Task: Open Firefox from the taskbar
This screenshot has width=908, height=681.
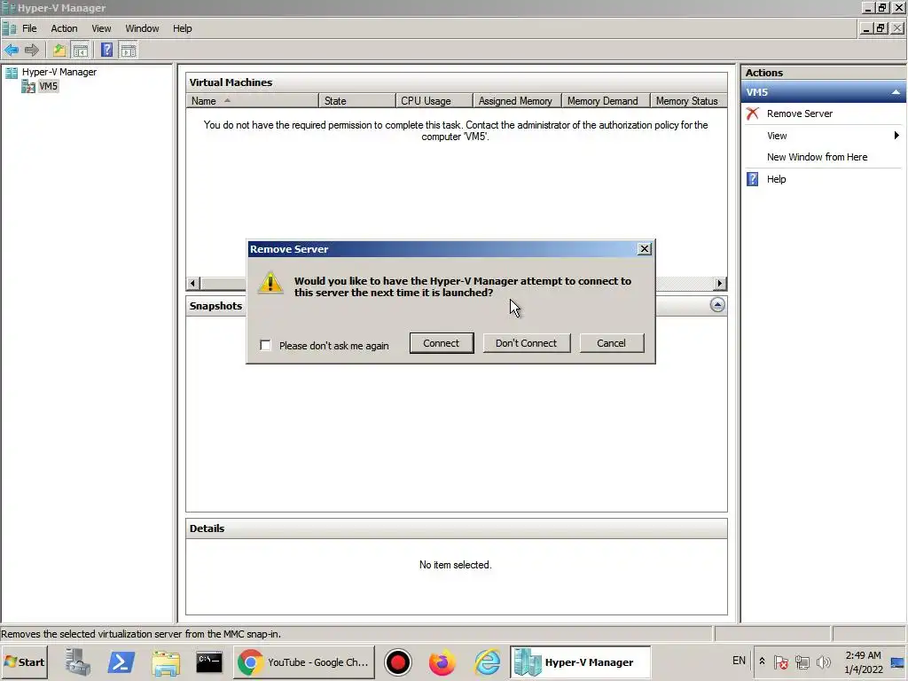Action: 442,661
